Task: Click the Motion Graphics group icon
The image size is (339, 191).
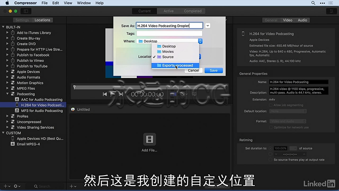Action: point(13,83)
